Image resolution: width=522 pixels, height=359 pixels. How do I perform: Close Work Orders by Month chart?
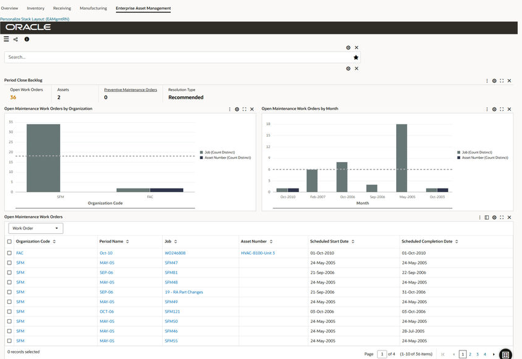[509, 109]
